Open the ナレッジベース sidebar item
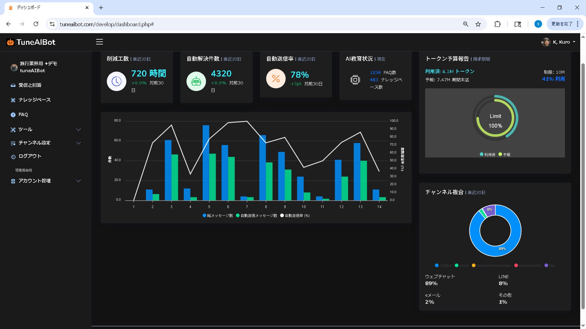 click(34, 100)
